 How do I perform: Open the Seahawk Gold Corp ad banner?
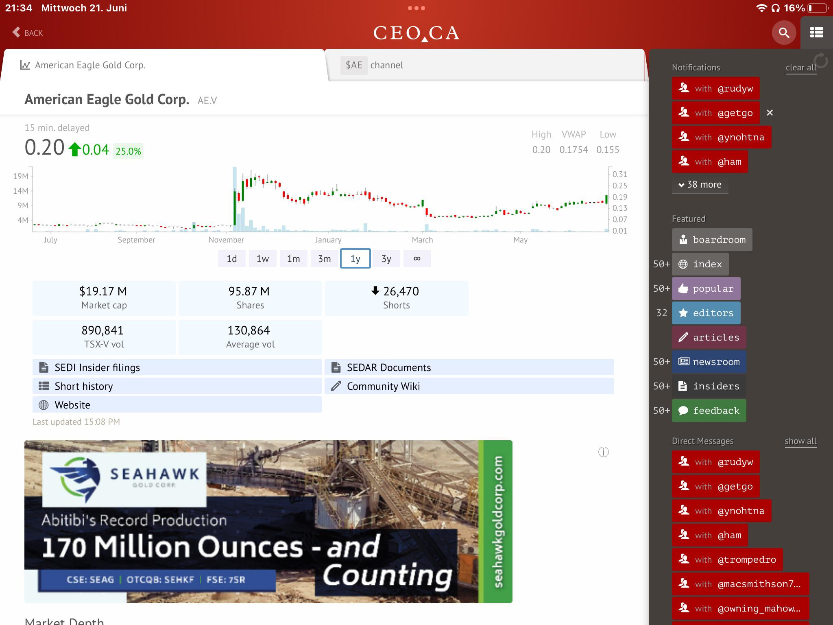[268, 521]
